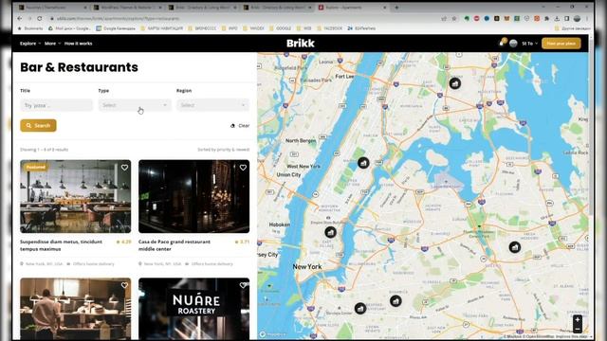Open the Другие закладки bookmarks folder
The image size is (607, 341).
point(573,28)
